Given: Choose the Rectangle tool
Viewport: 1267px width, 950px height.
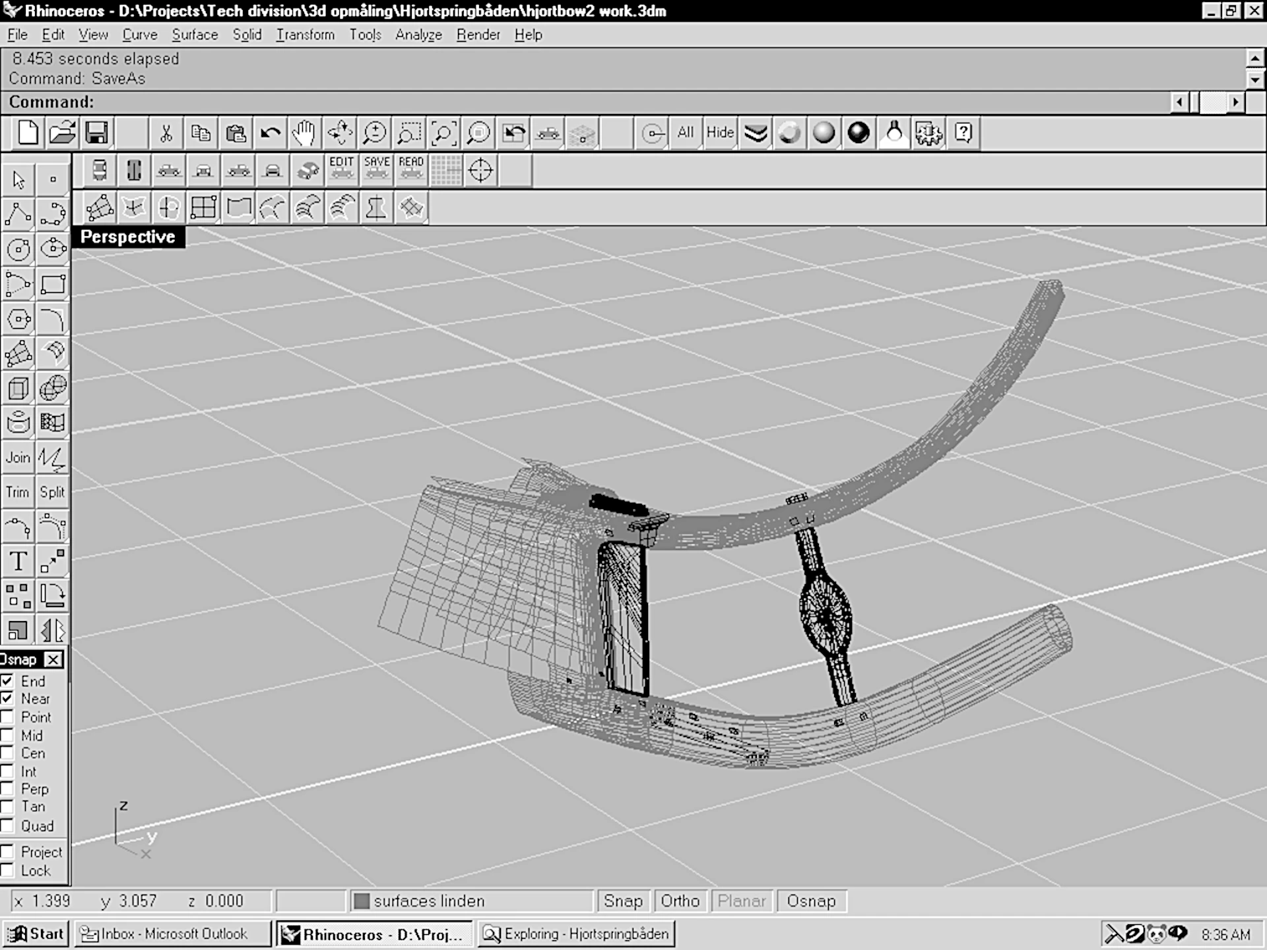Looking at the screenshot, I should 53,284.
